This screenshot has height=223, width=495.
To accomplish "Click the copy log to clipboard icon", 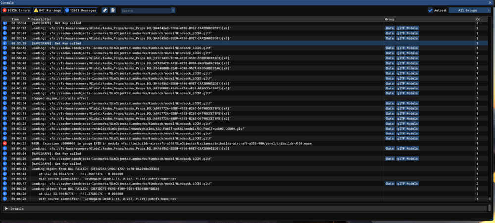I will pyautogui.click(x=113, y=10).
